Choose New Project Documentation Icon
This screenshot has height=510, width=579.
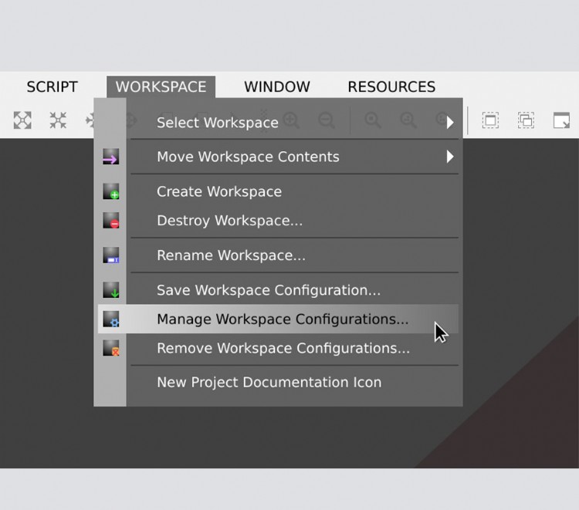coord(269,383)
